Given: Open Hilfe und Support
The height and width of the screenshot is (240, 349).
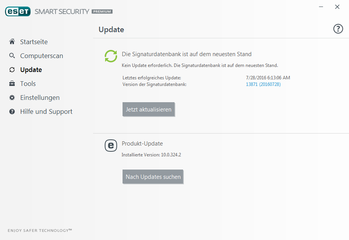Looking at the screenshot, I should pos(46,111).
